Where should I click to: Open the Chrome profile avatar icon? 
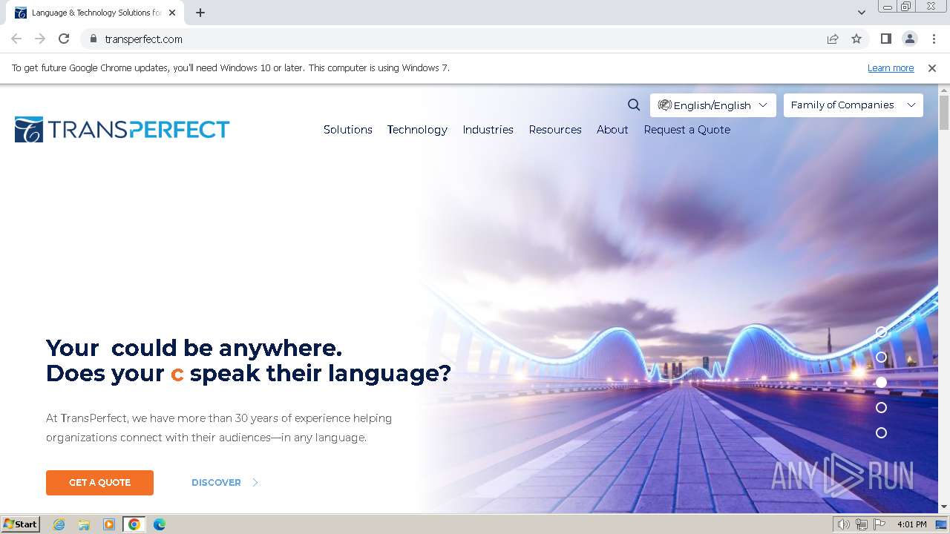(x=909, y=39)
